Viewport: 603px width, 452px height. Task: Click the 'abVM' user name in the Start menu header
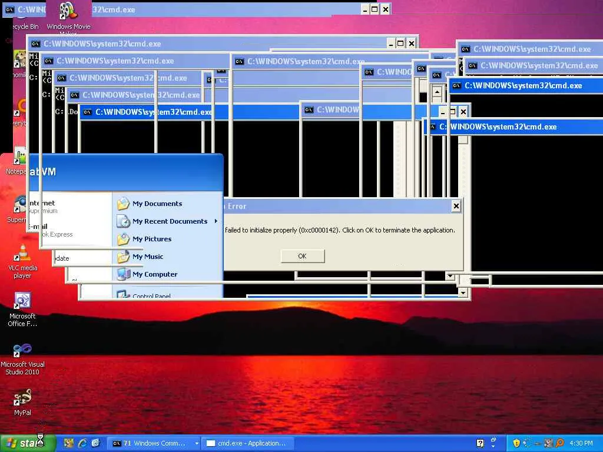[x=42, y=171]
